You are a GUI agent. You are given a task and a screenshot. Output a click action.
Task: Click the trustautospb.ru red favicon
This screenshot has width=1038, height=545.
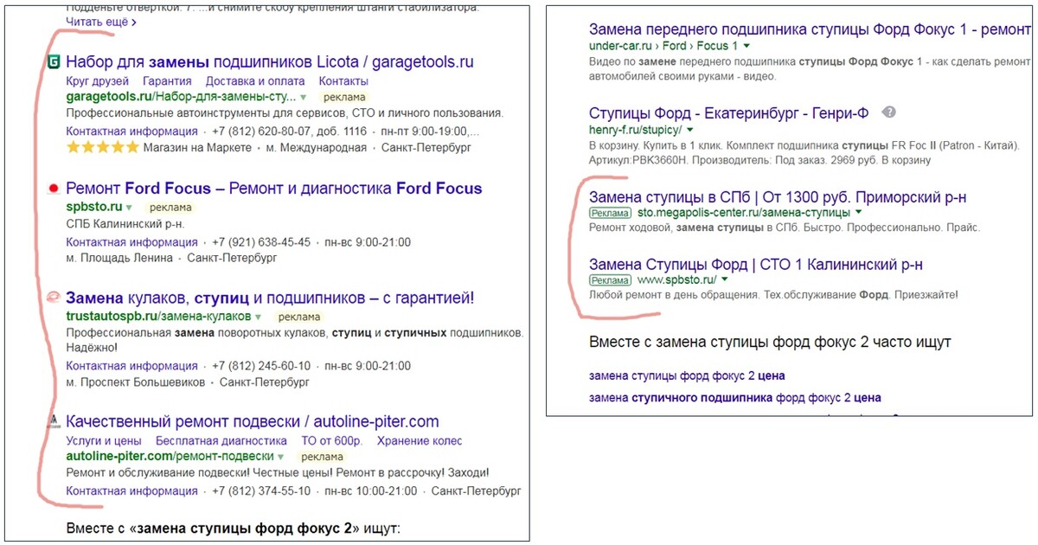coord(53,298)
